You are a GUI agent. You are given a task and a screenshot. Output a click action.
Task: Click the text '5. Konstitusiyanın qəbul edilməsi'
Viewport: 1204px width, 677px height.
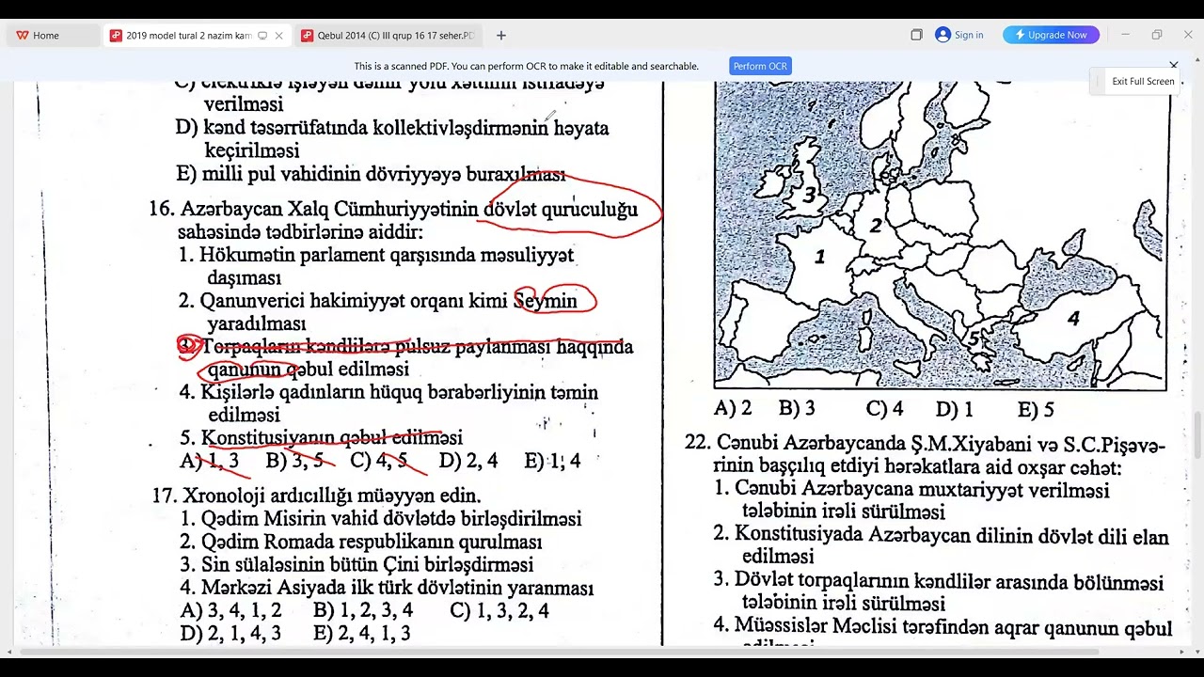click(x=321, y=438)
